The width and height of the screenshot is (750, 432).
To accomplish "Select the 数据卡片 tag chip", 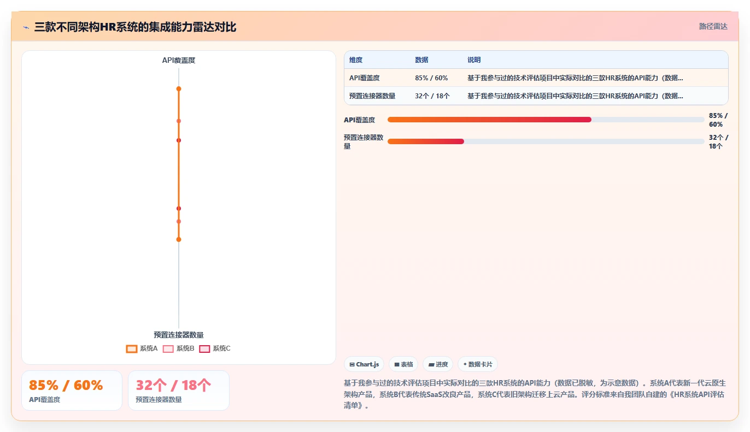I will 478,364.
